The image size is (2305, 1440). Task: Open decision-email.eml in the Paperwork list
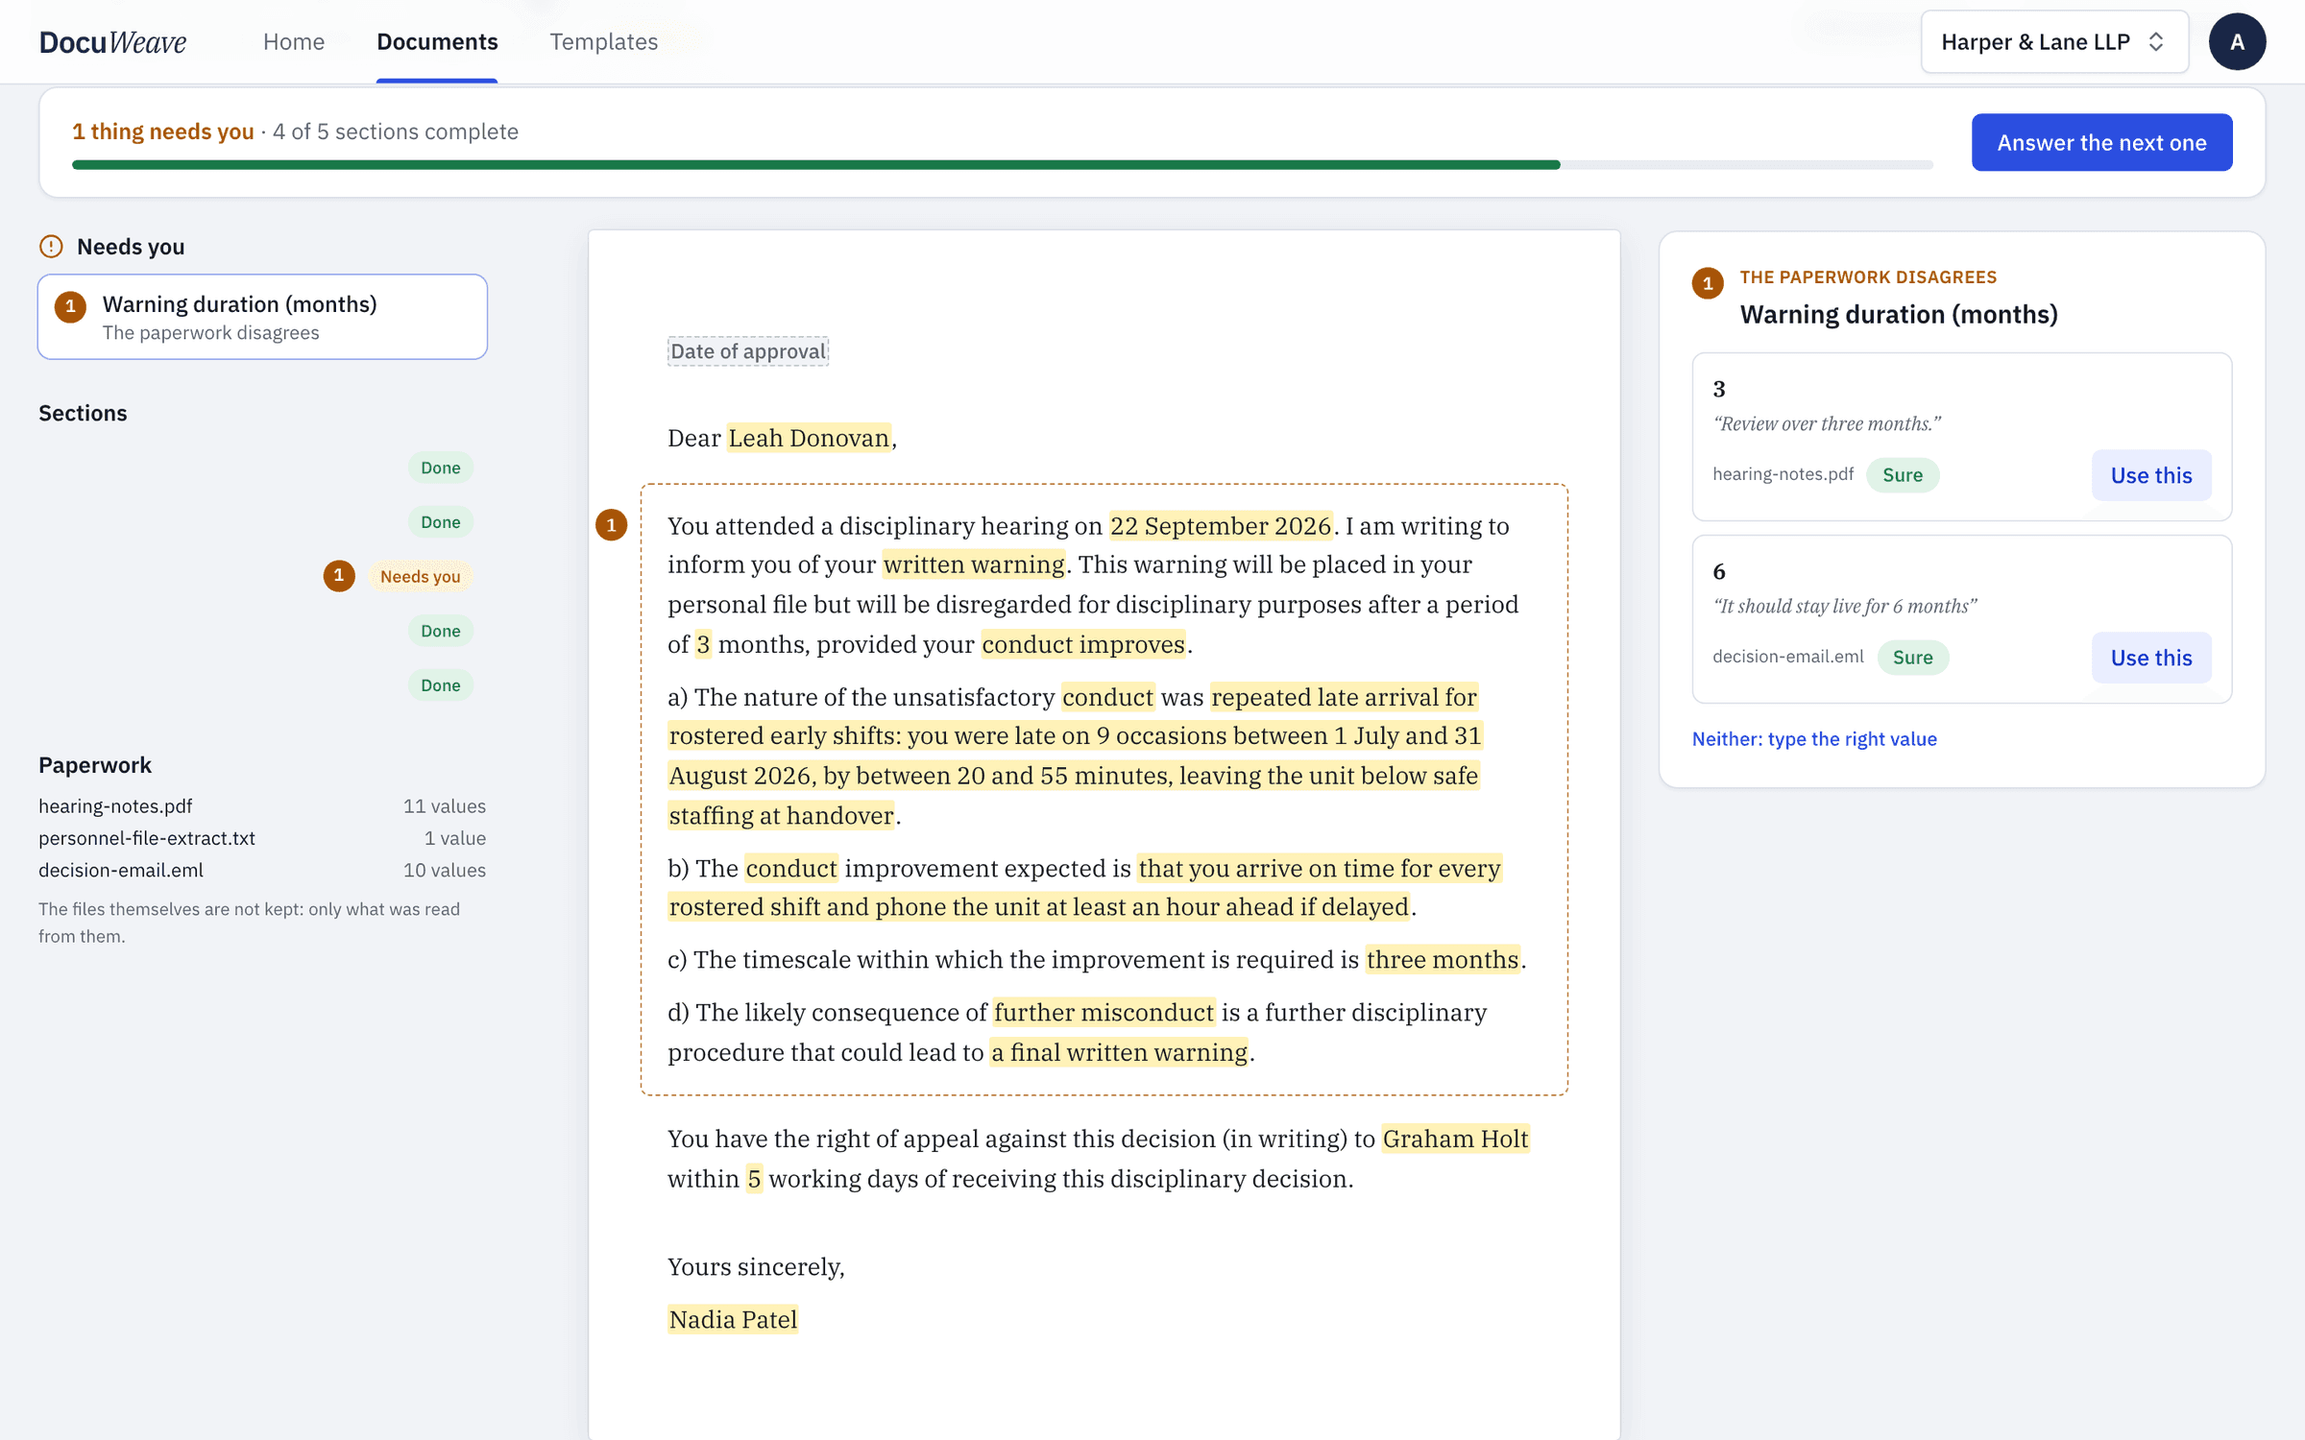[x=121, y=870]
